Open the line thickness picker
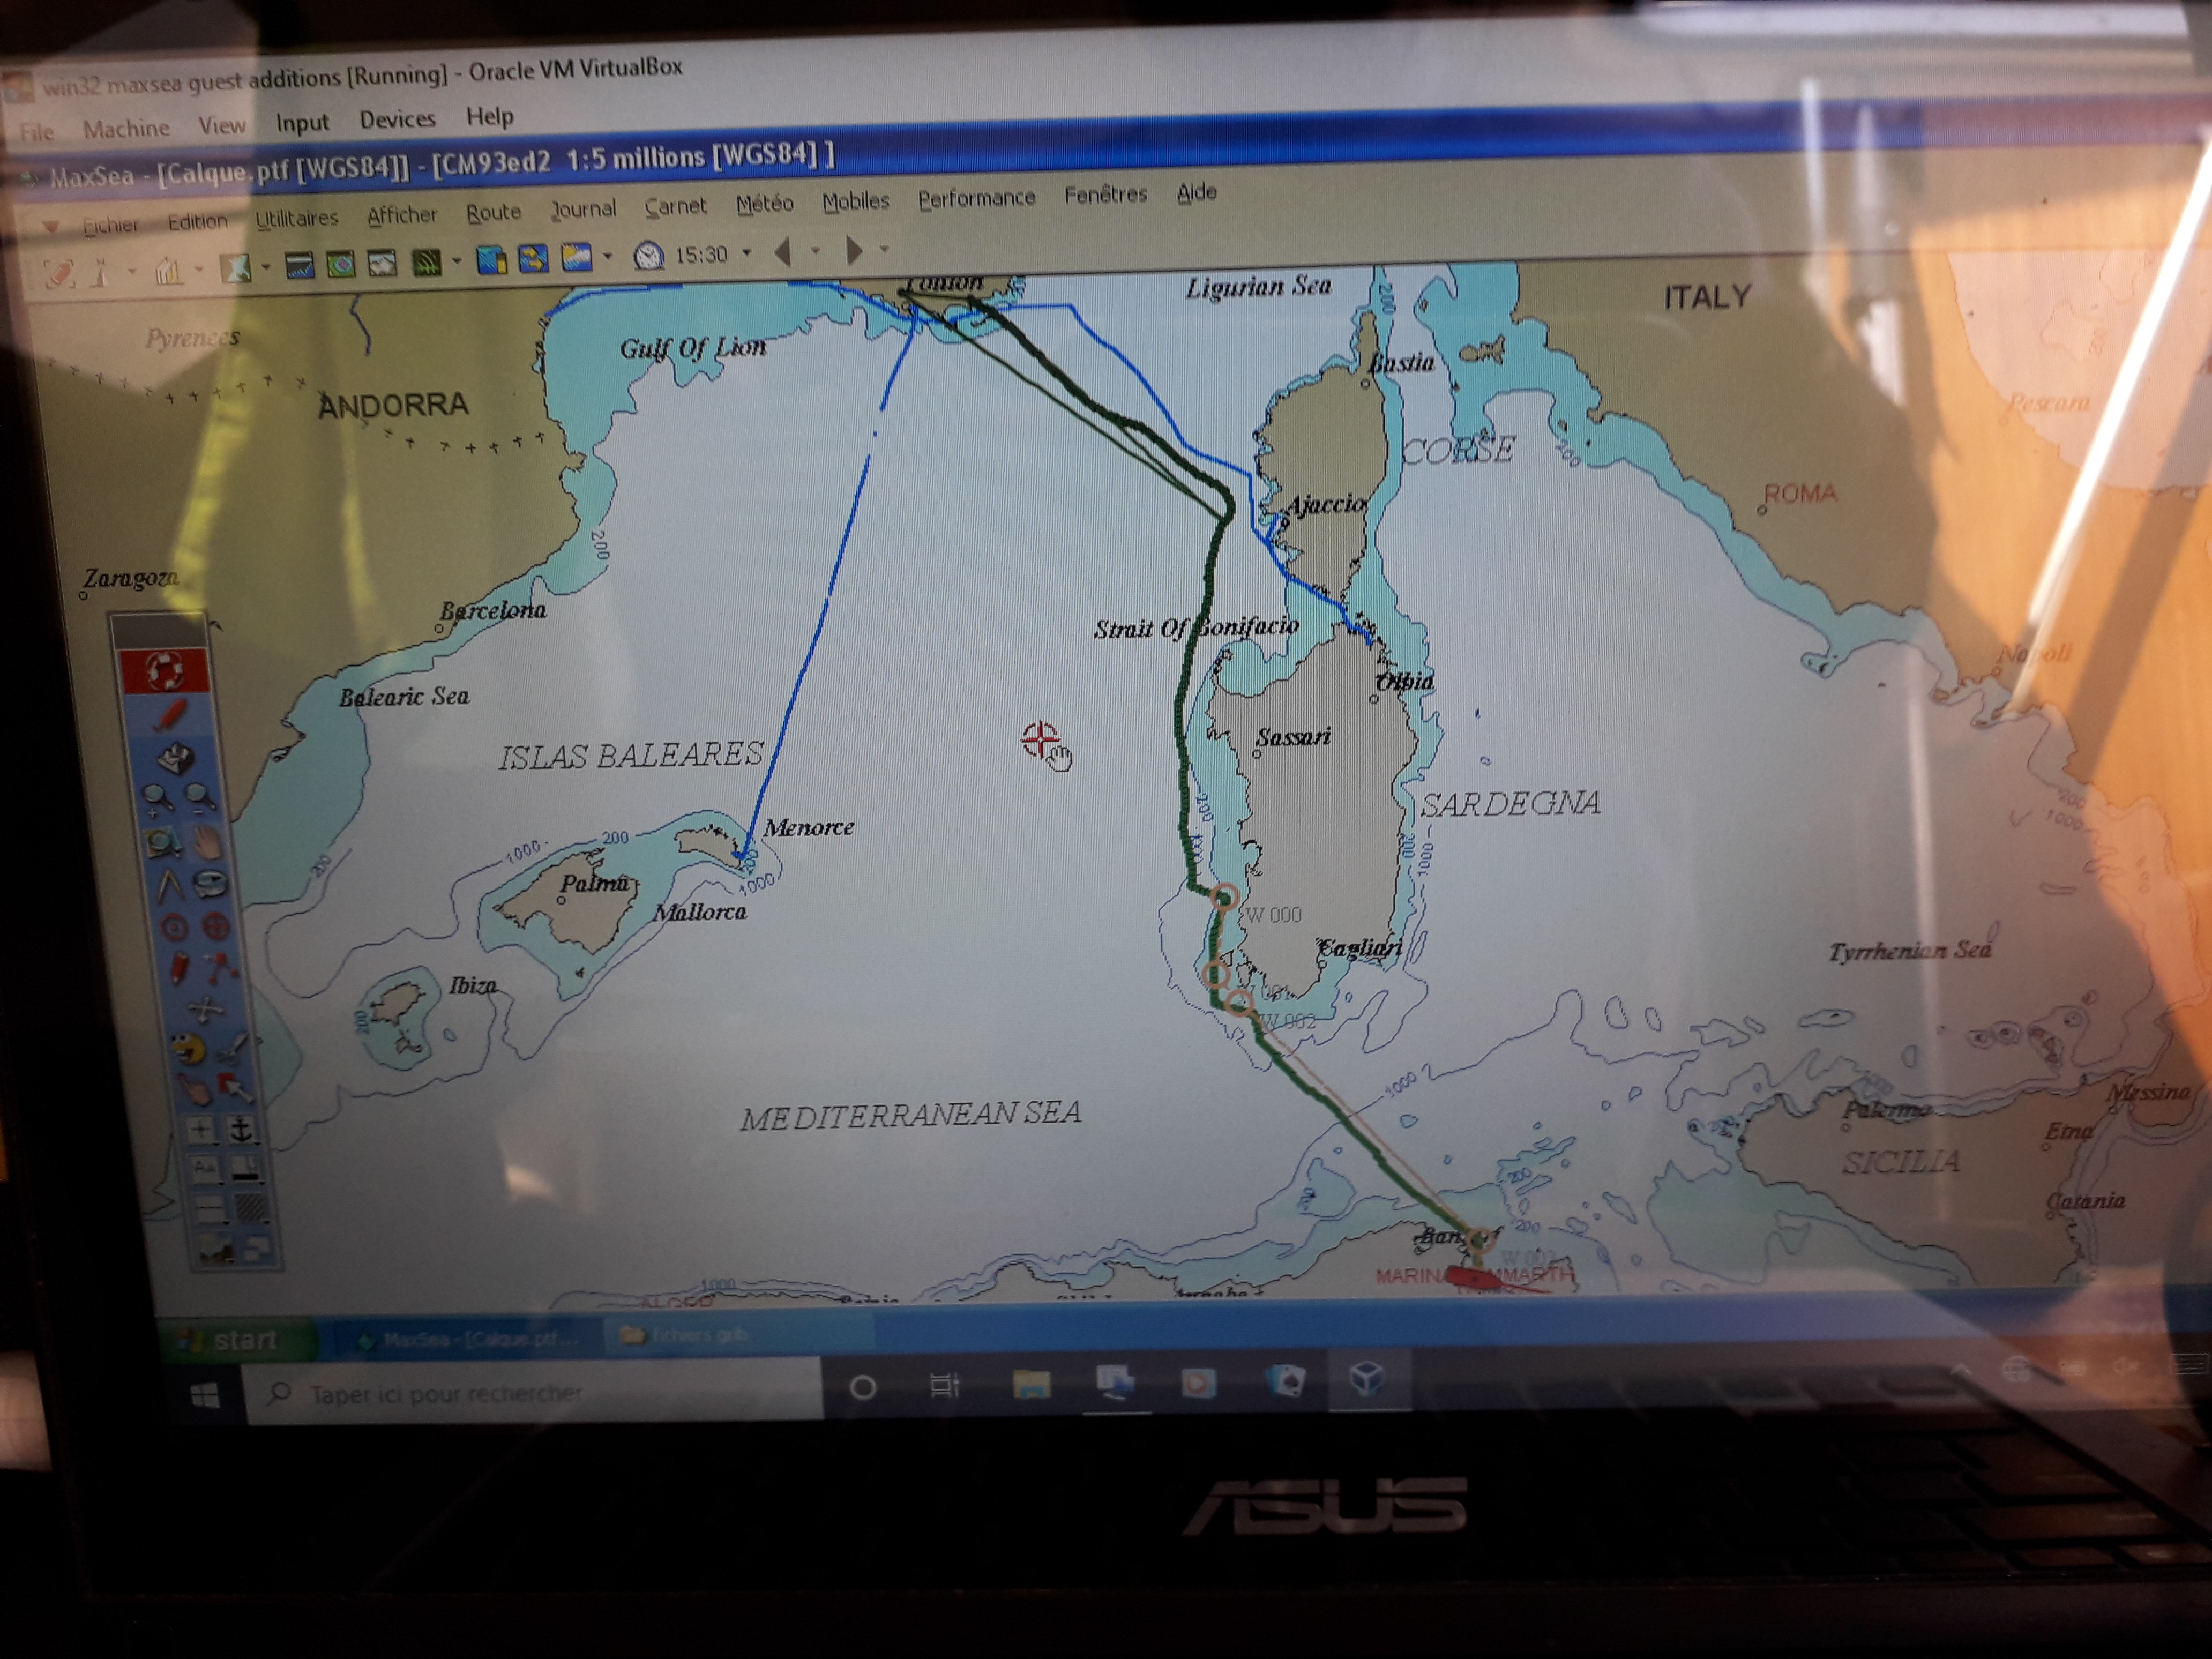Image resolution: width=2212 pixels, height=1659 pixels. pos(245,1170)
